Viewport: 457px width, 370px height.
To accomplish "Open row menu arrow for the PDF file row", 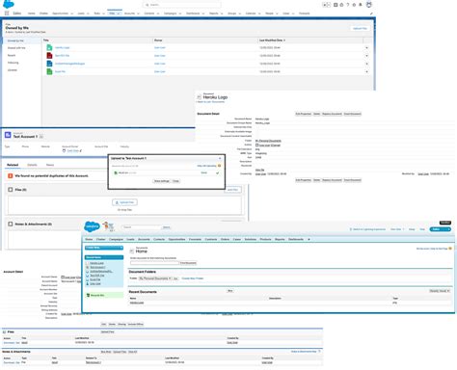I will [x=366, y=56].
